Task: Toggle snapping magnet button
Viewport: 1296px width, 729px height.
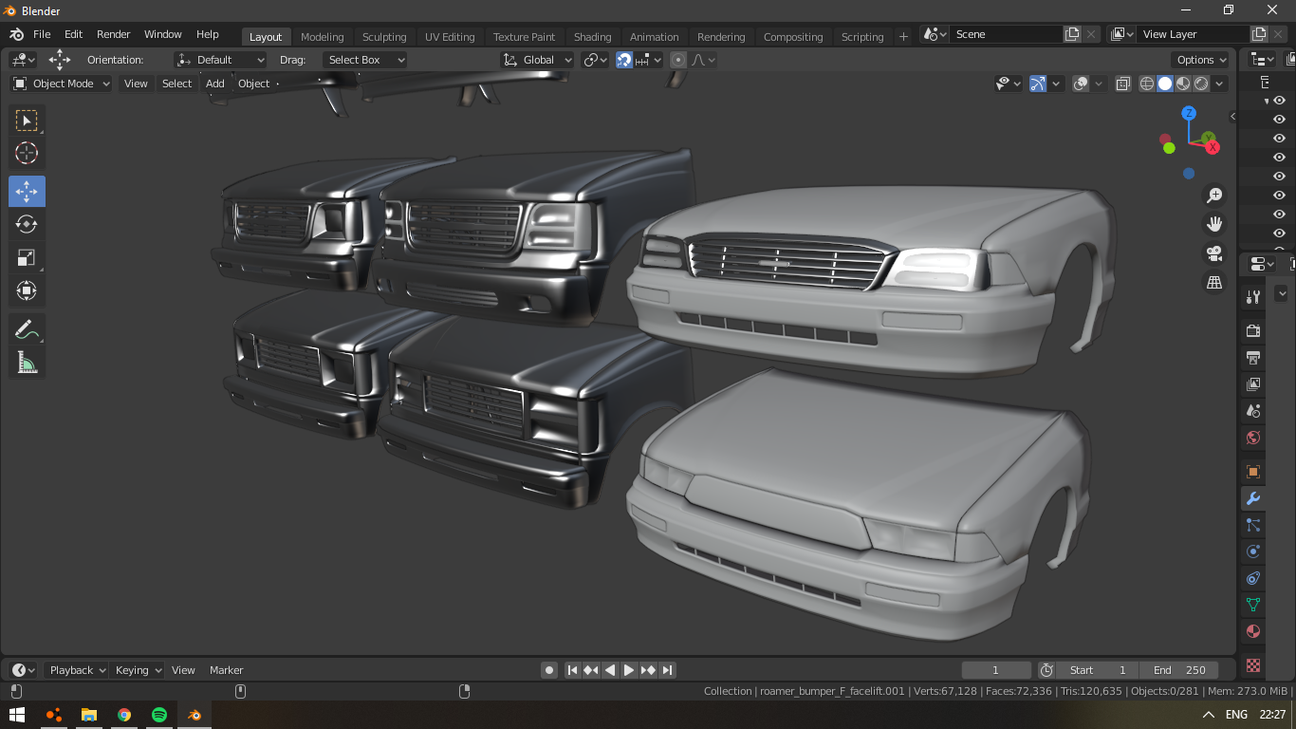Action: click(623, 60)
